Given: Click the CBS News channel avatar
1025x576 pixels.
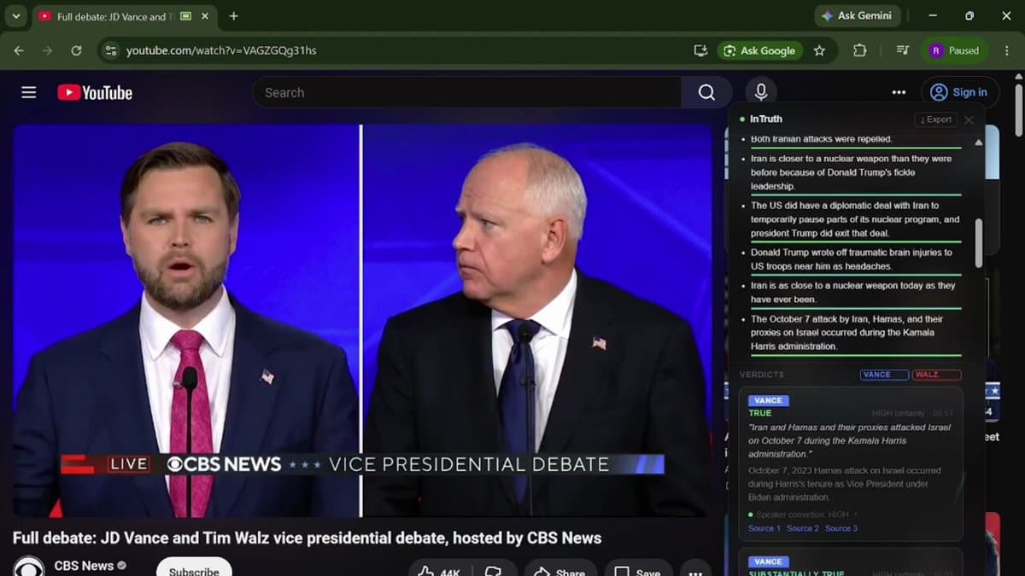Looking at the screenshot, I should pos(28,567).
